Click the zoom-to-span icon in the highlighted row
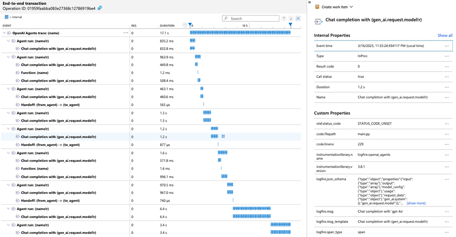Image resolution: width=456 pixels, height=237 pixels. pos(223,136)
